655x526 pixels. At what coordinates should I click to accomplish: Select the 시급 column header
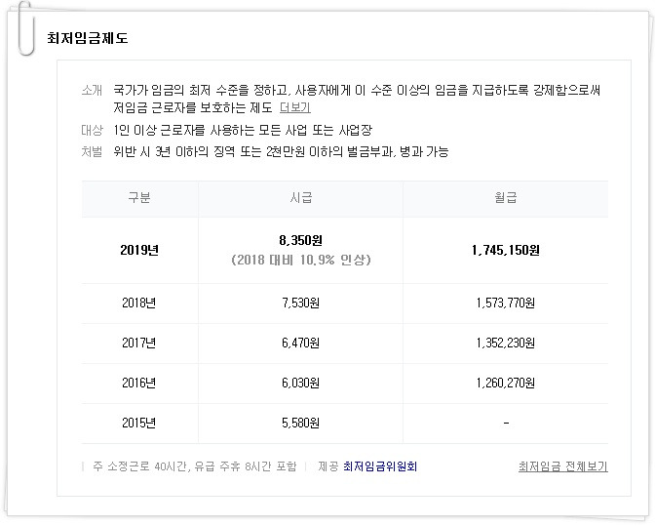[301, 197]
